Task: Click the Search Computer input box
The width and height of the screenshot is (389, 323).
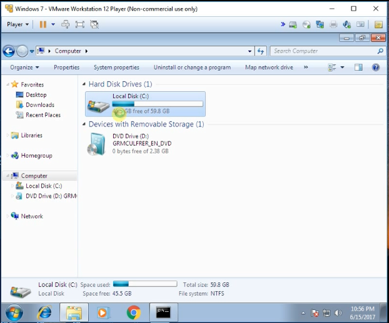Action: coord(323,51)
